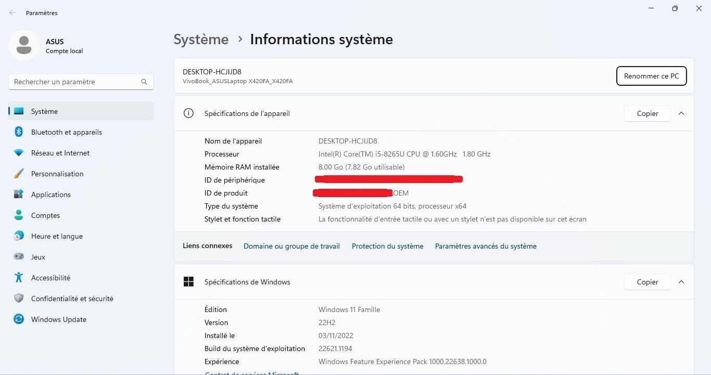Click the Système monitor icon
This screenshot has width=711, height=375.
pos(19,111)
